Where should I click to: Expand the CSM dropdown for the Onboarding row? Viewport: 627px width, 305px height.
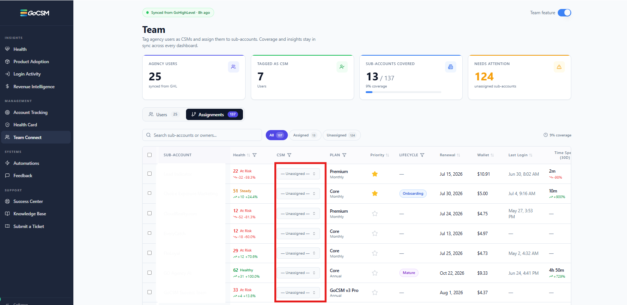point(298,194)
